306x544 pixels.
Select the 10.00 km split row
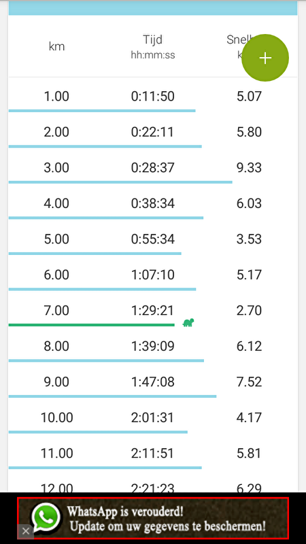point(153,418)
